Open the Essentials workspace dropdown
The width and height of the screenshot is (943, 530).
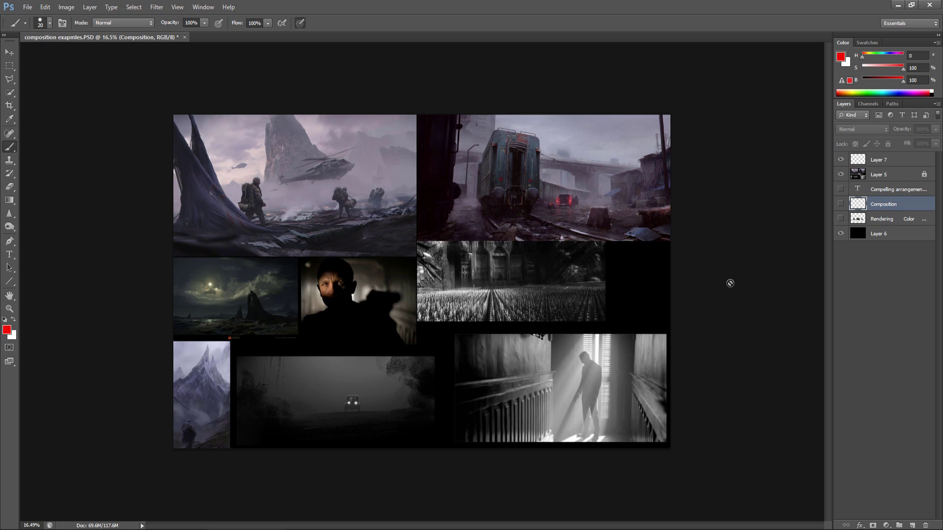click(910, 23)
